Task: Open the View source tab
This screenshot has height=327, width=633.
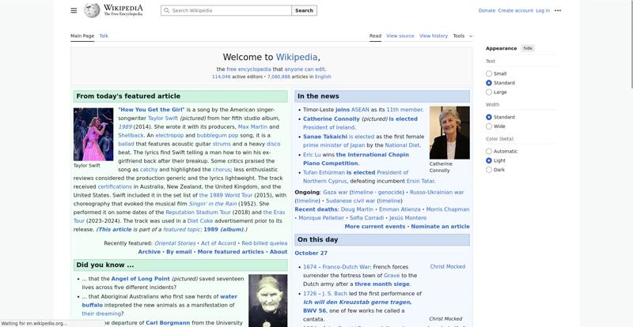Action: 400,36
